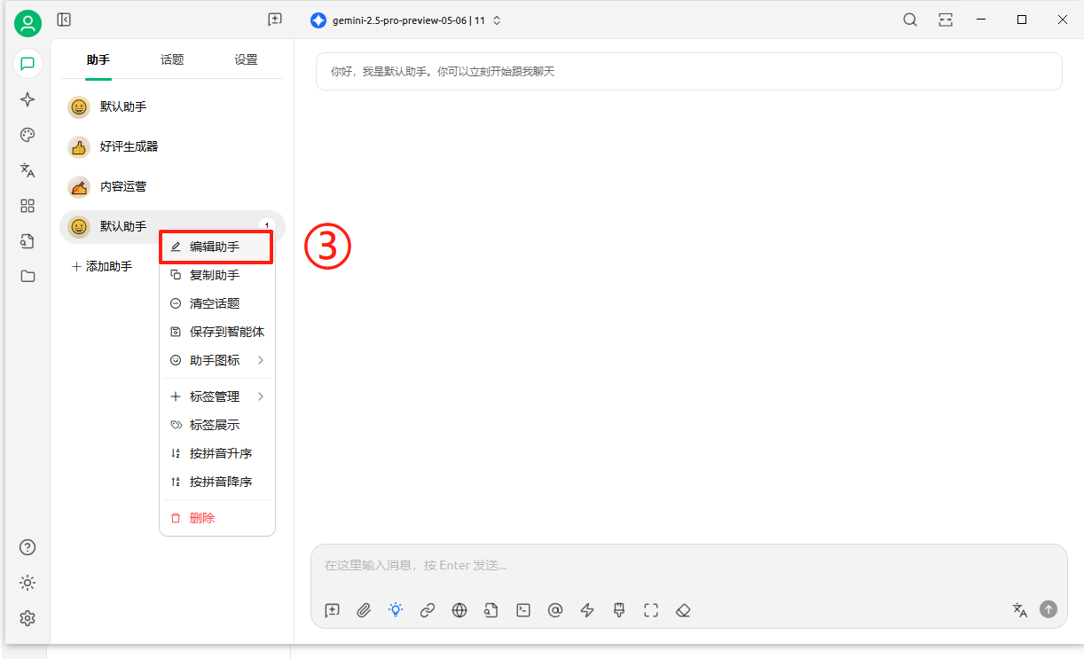The height and width of the screenshot is (659, 1084).
Task: Expand the 助手图标 submenu
Action: [217, 360]
